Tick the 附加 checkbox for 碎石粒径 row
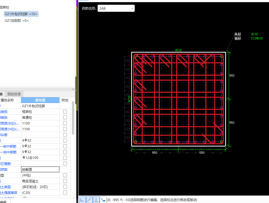 65,187
